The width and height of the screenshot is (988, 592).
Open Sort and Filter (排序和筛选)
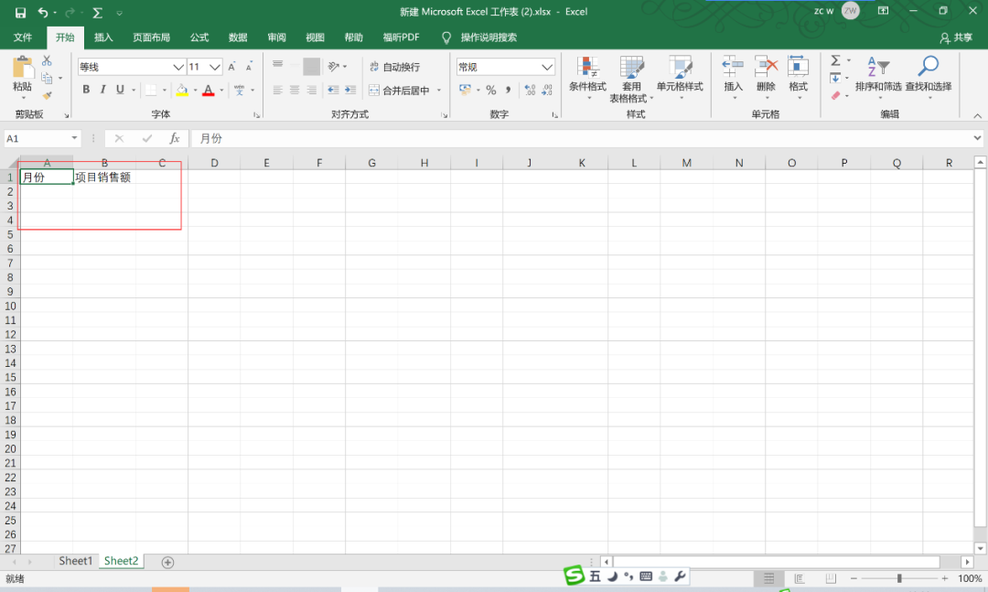pos(877,73)
